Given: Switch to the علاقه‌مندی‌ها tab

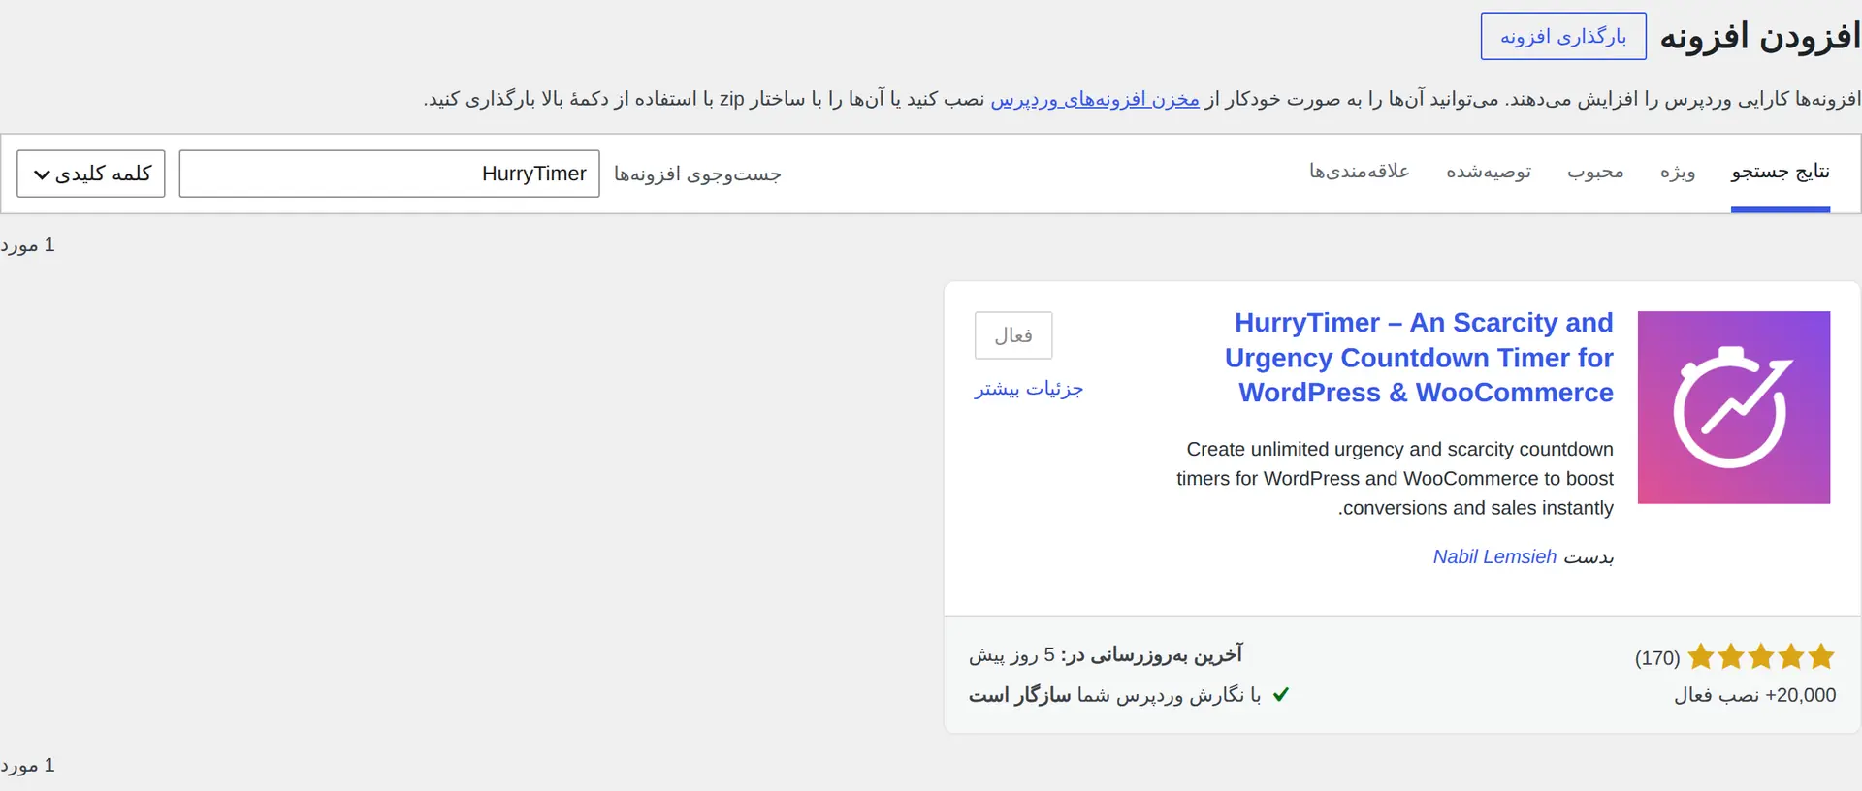Looking at the screenshot, I should 1360,172.
